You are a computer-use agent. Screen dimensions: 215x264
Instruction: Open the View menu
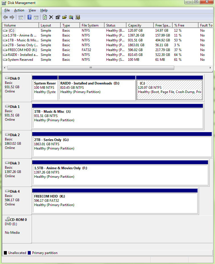pyautogui.click(x=32, y=10)
